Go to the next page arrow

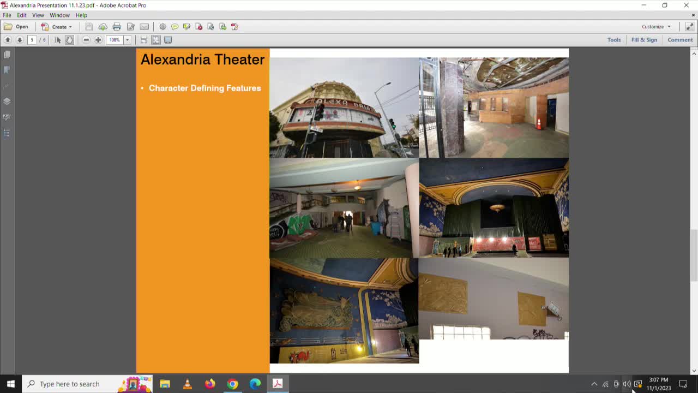point(20,39)
